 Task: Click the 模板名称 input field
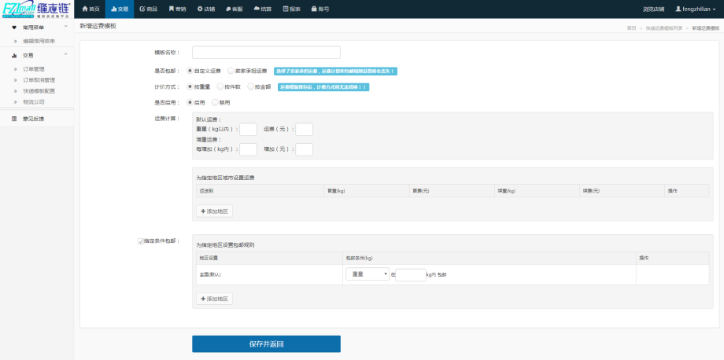coord(266,53)
